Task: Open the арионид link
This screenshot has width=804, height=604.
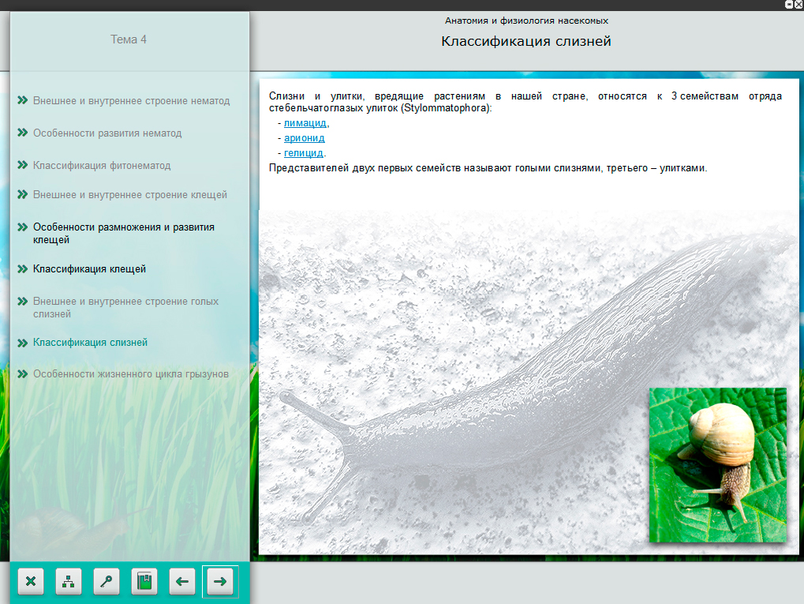Action: coord(304,138)
